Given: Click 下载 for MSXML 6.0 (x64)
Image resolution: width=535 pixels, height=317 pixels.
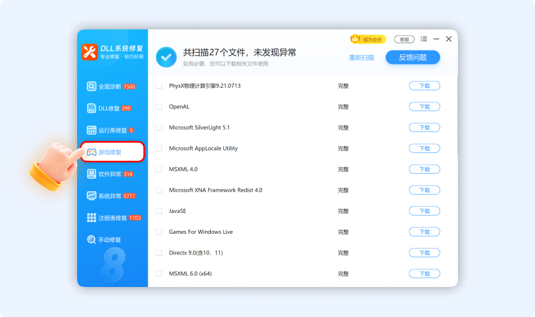Looking at the screenshot, I should pos(424,273).
